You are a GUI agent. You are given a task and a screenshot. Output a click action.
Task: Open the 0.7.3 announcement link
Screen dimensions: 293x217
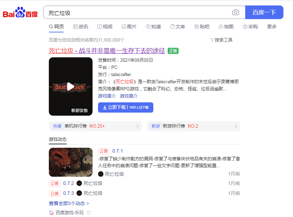(68, 193)
